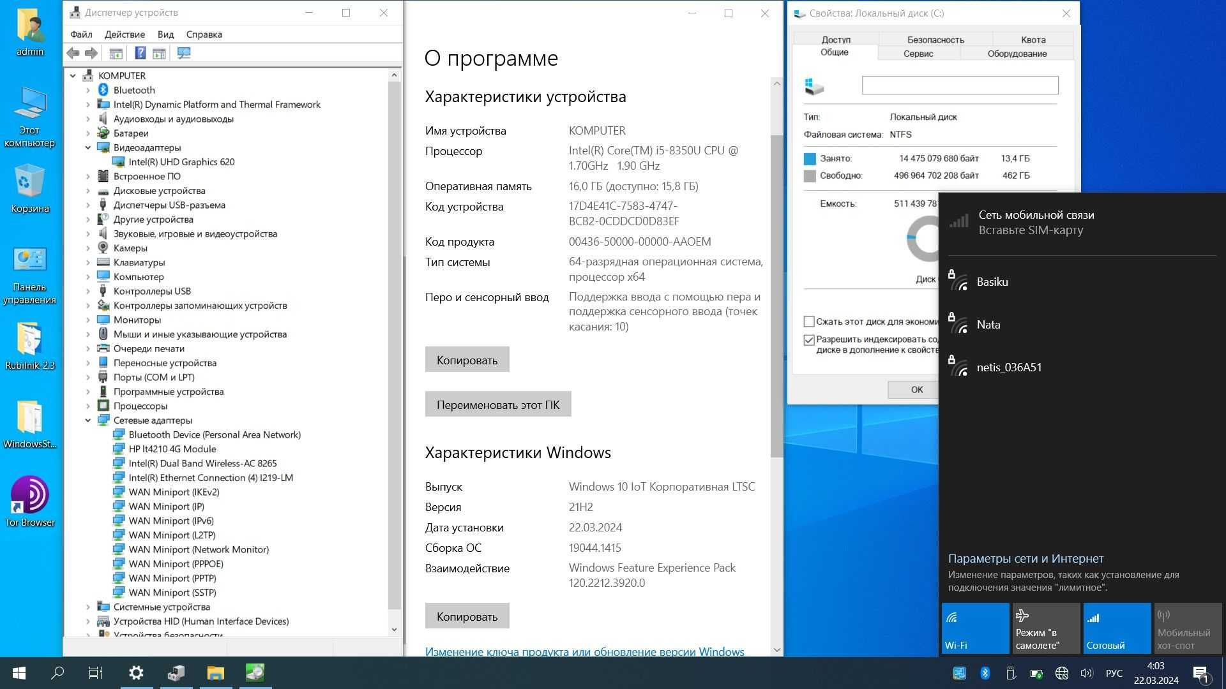Check 'Сжать этот диск' checkbox
This screenshot has height=689, width=1226.
809,322
